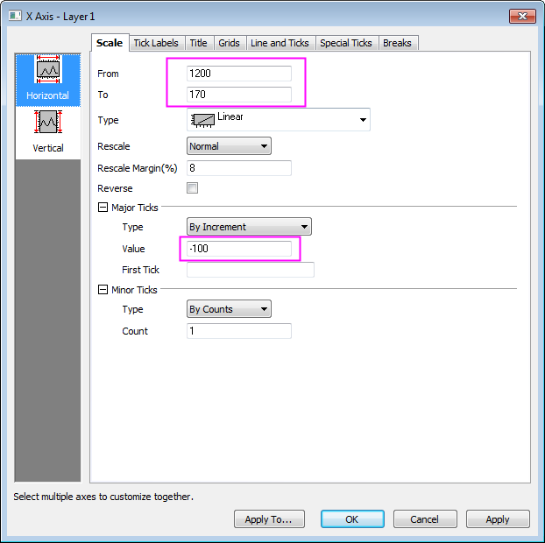
Task: Click the Cancel button
Action: tap(425, 519)
